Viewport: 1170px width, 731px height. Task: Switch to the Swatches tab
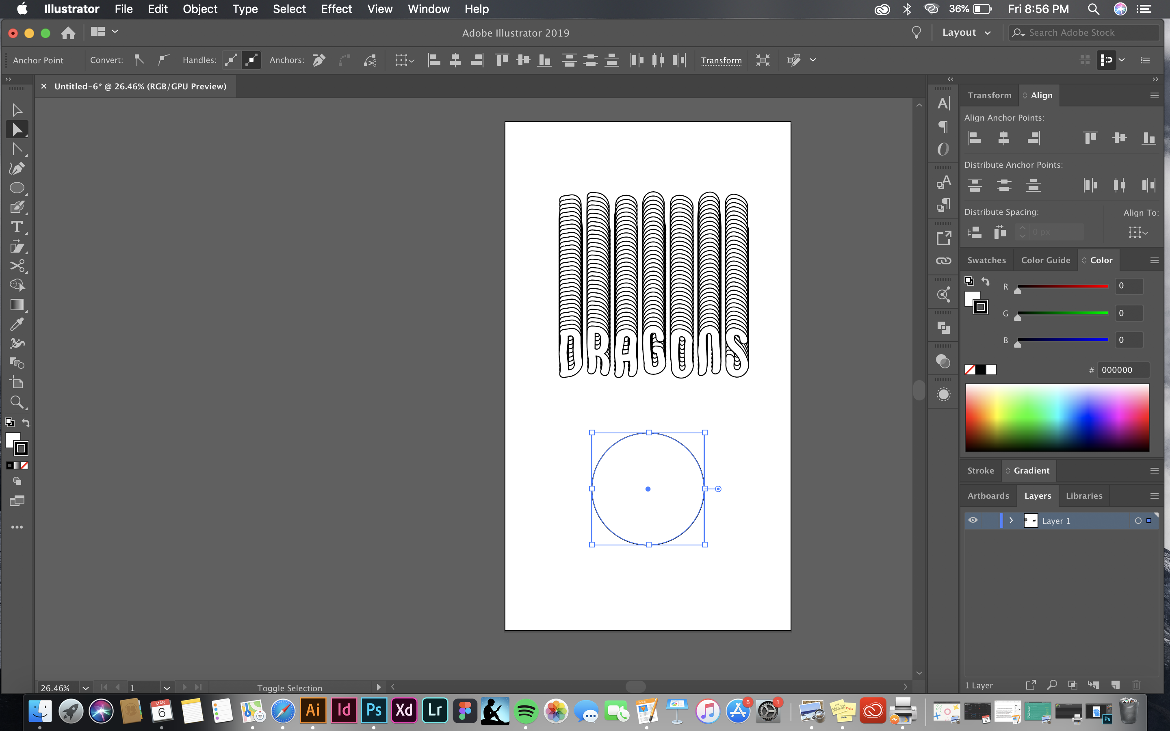(986, 260)
